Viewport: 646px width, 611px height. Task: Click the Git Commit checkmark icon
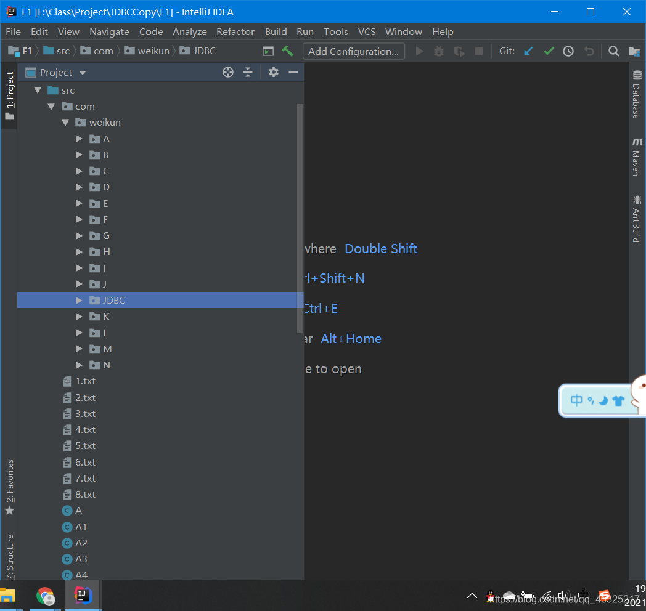[x=549, y=51]
